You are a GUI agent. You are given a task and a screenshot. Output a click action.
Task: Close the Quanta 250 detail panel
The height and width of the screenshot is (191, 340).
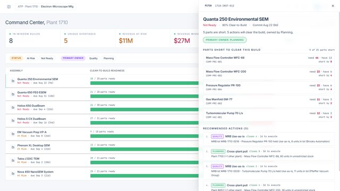(x=333, y=6)
